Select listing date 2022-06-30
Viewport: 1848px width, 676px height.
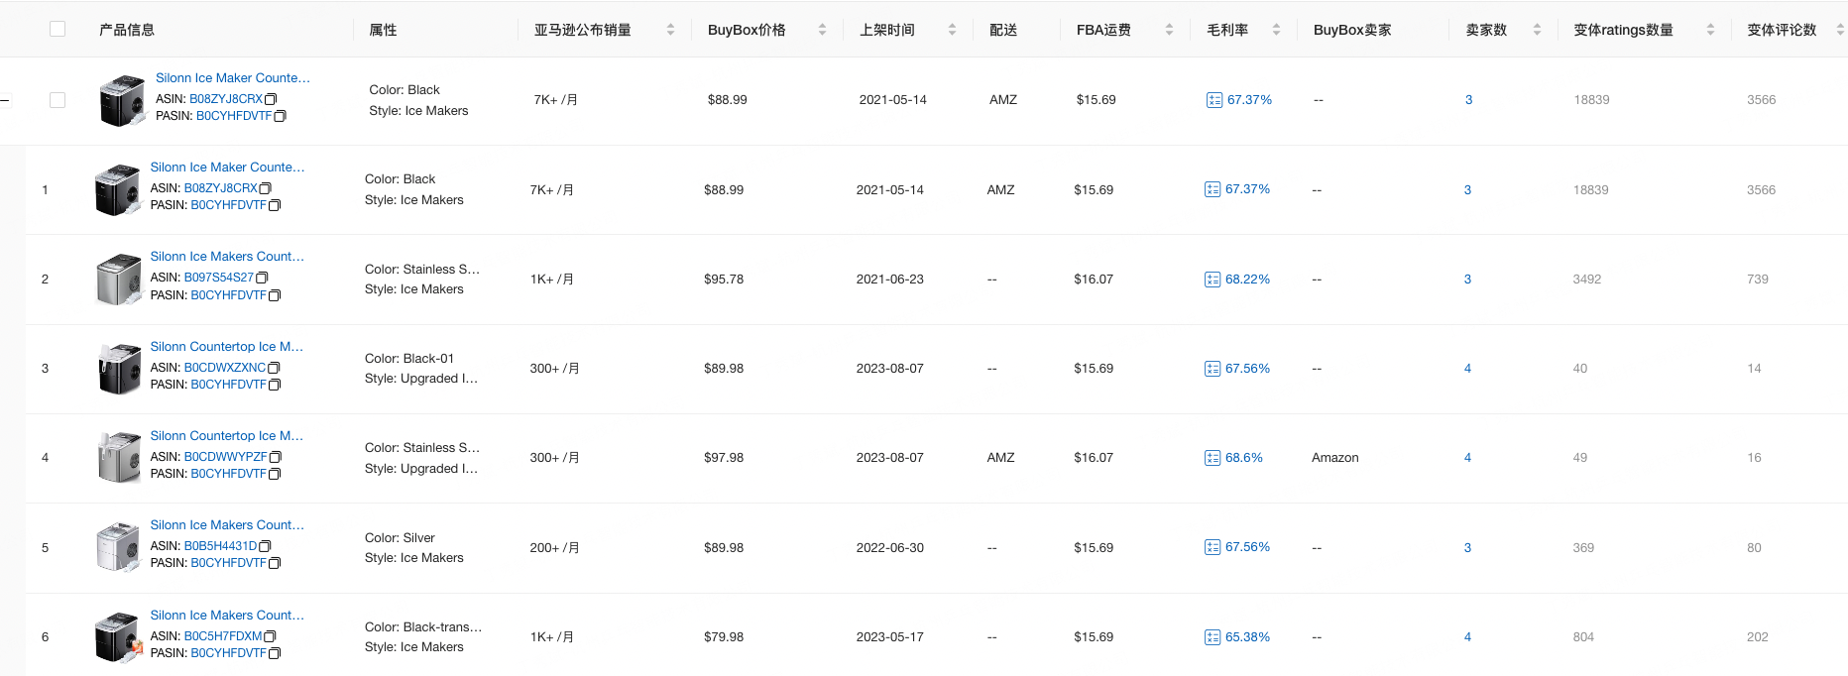(890, 547)
